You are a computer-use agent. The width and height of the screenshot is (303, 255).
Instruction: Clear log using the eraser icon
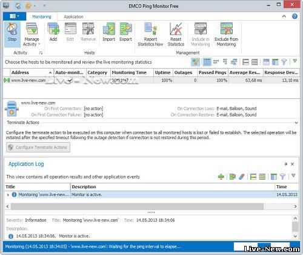pyautogui.click(x=242, y=177)
